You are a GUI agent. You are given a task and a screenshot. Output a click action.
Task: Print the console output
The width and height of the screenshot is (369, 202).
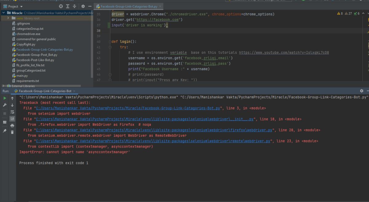(x=12, y=125)
